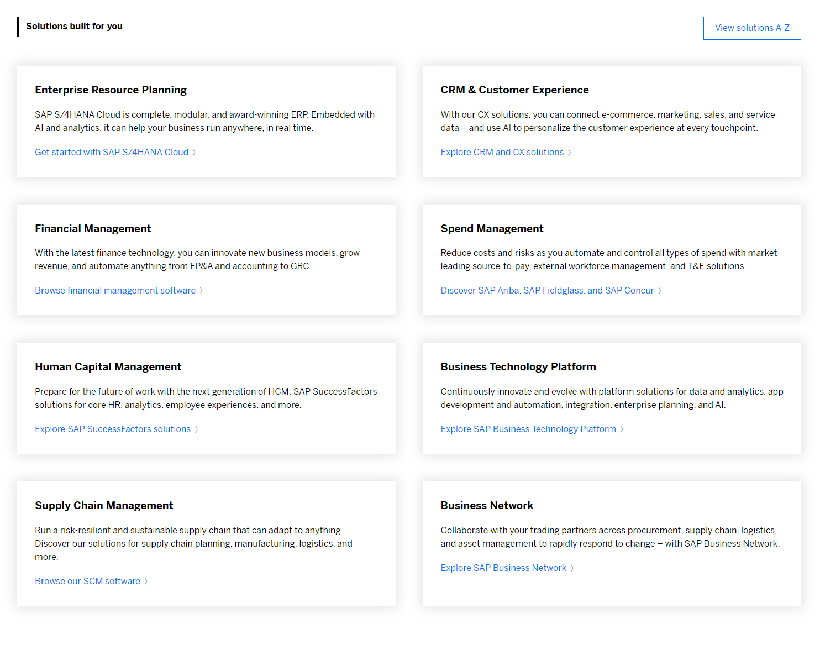This screenshot has height=660, width=820.
Task: Click chevron after SuccessFactors solutions link
Action: (x=196, y=429)
